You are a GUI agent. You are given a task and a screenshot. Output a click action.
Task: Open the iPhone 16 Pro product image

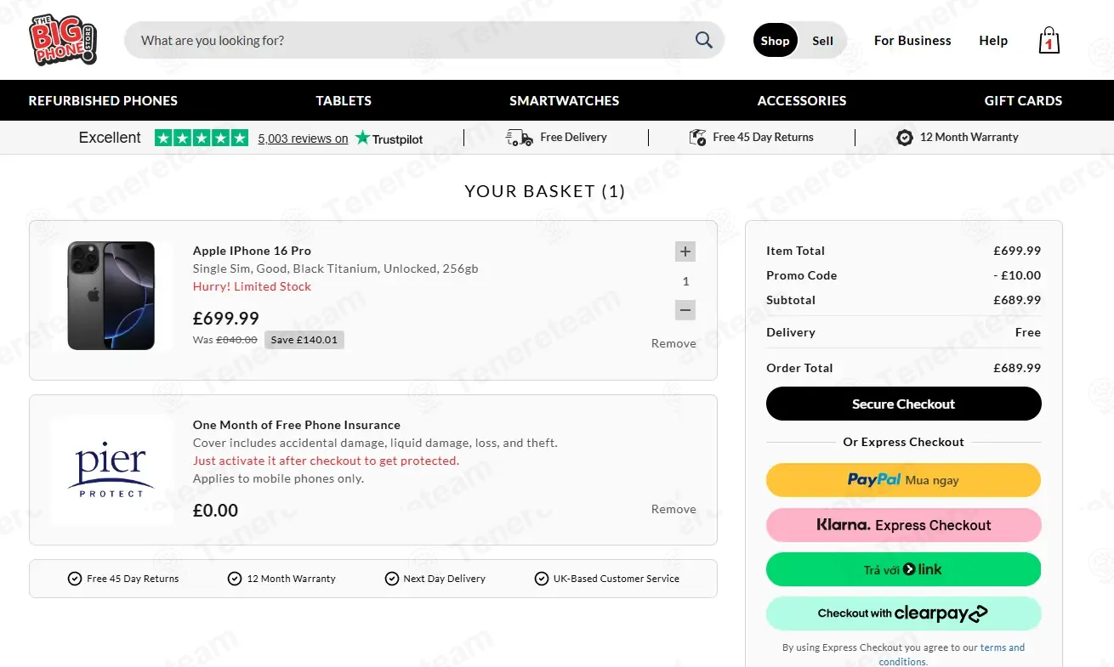coord(111,296)
